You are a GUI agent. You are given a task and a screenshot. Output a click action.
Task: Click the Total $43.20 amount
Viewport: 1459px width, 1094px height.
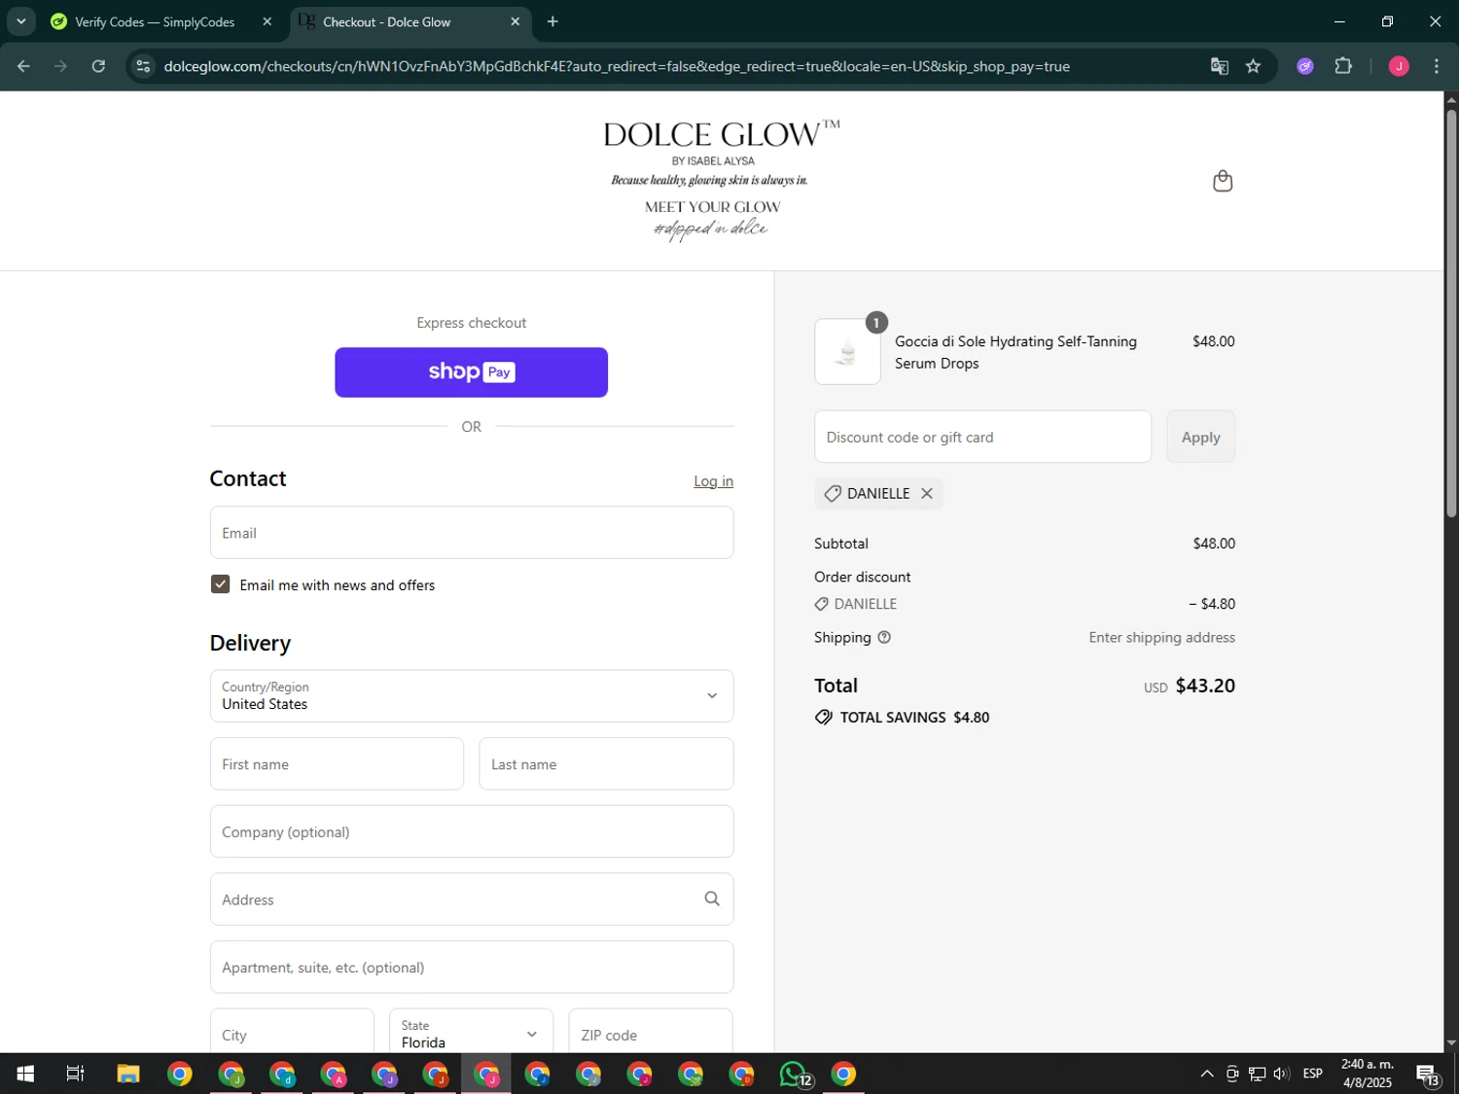pyautogui.click(x=1205, y=686)
